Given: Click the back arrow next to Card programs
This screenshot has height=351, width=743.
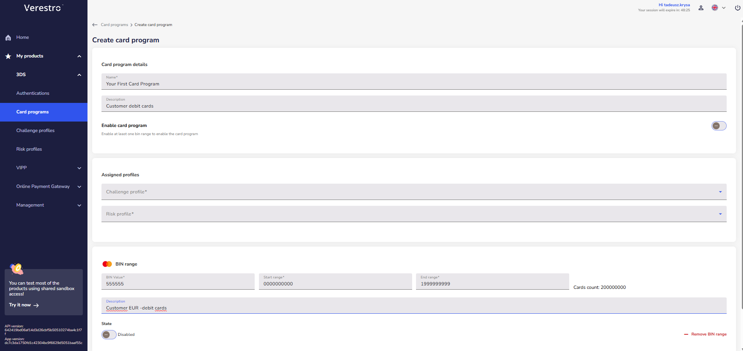Looking at the screenshot, I should coord(95,25).
